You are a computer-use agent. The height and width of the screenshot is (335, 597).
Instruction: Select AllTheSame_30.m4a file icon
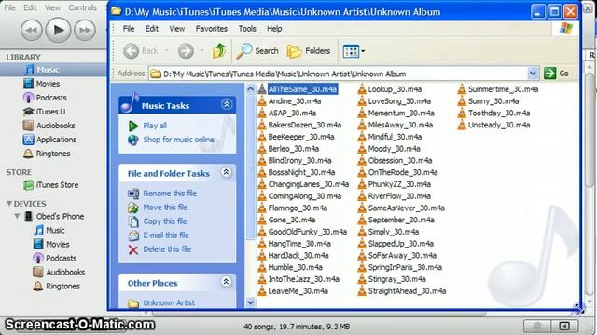[x=262, y=89]
